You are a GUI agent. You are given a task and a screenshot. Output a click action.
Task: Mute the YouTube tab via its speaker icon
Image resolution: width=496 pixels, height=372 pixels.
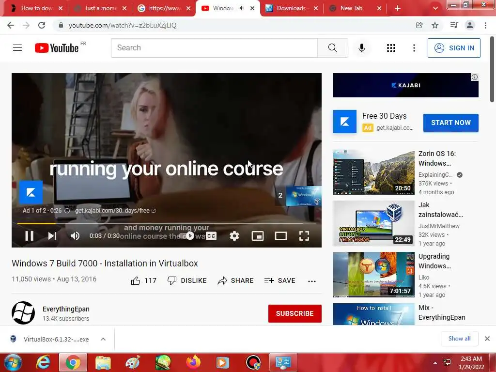tap(242, 8)
